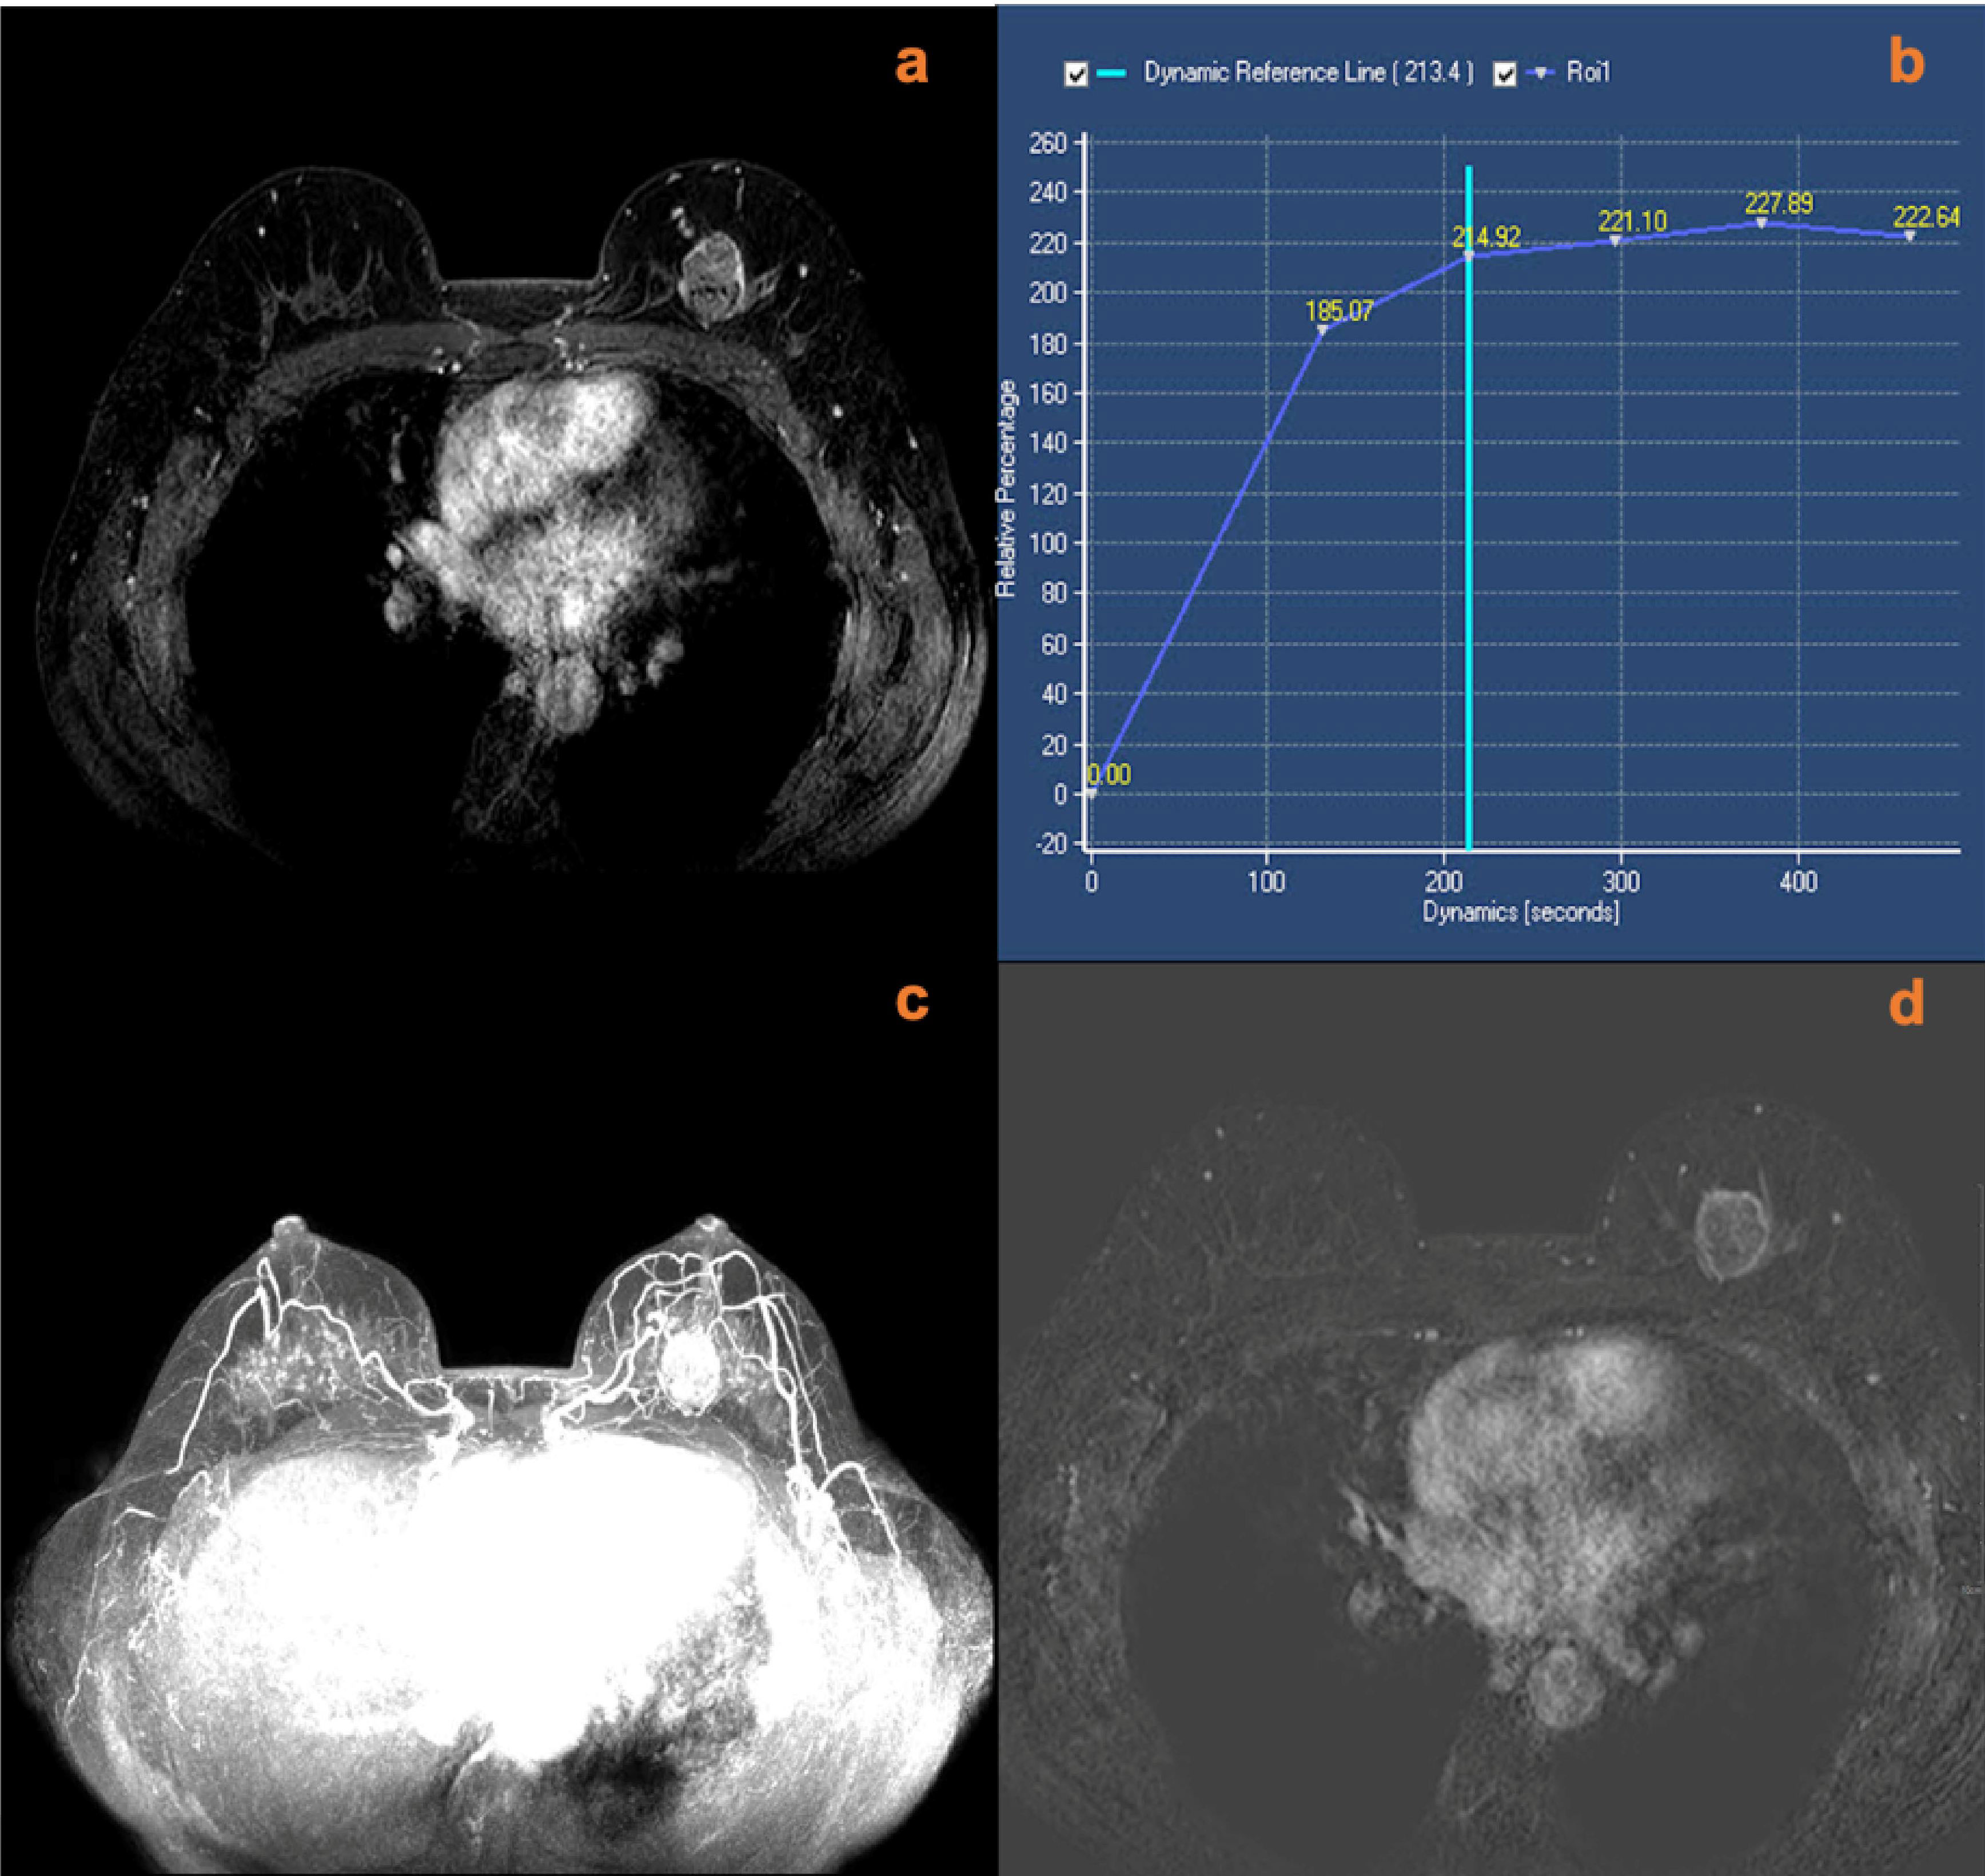The height and width of the screenshot is (1876, 1985).
Task: Click the 260 y-axis tick label
Action: pos(1048,143)
